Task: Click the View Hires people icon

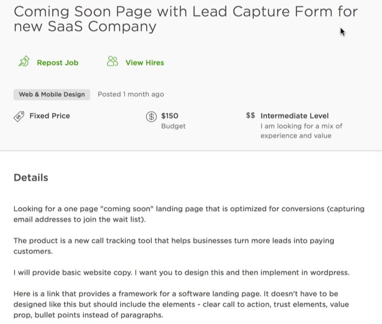Action: [113, 62]
